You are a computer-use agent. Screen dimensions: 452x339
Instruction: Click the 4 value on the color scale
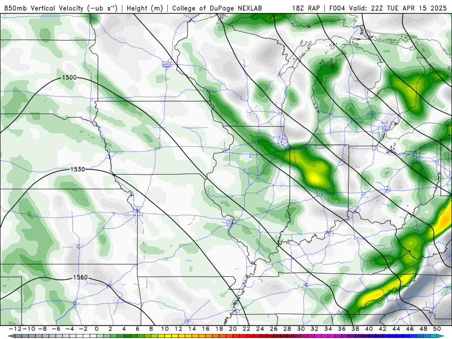[x=124, y=329]
